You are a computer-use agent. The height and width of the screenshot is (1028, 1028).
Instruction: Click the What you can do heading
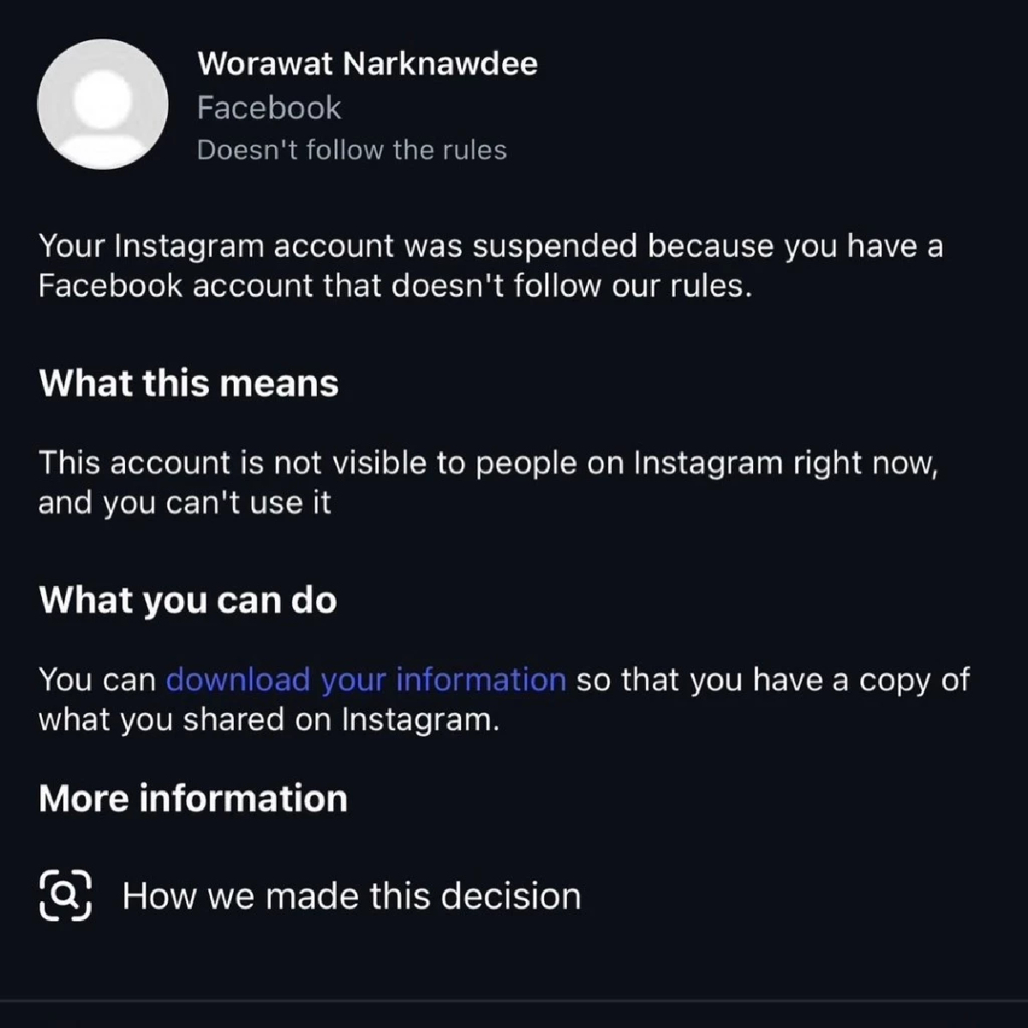[x=188, y=600]
